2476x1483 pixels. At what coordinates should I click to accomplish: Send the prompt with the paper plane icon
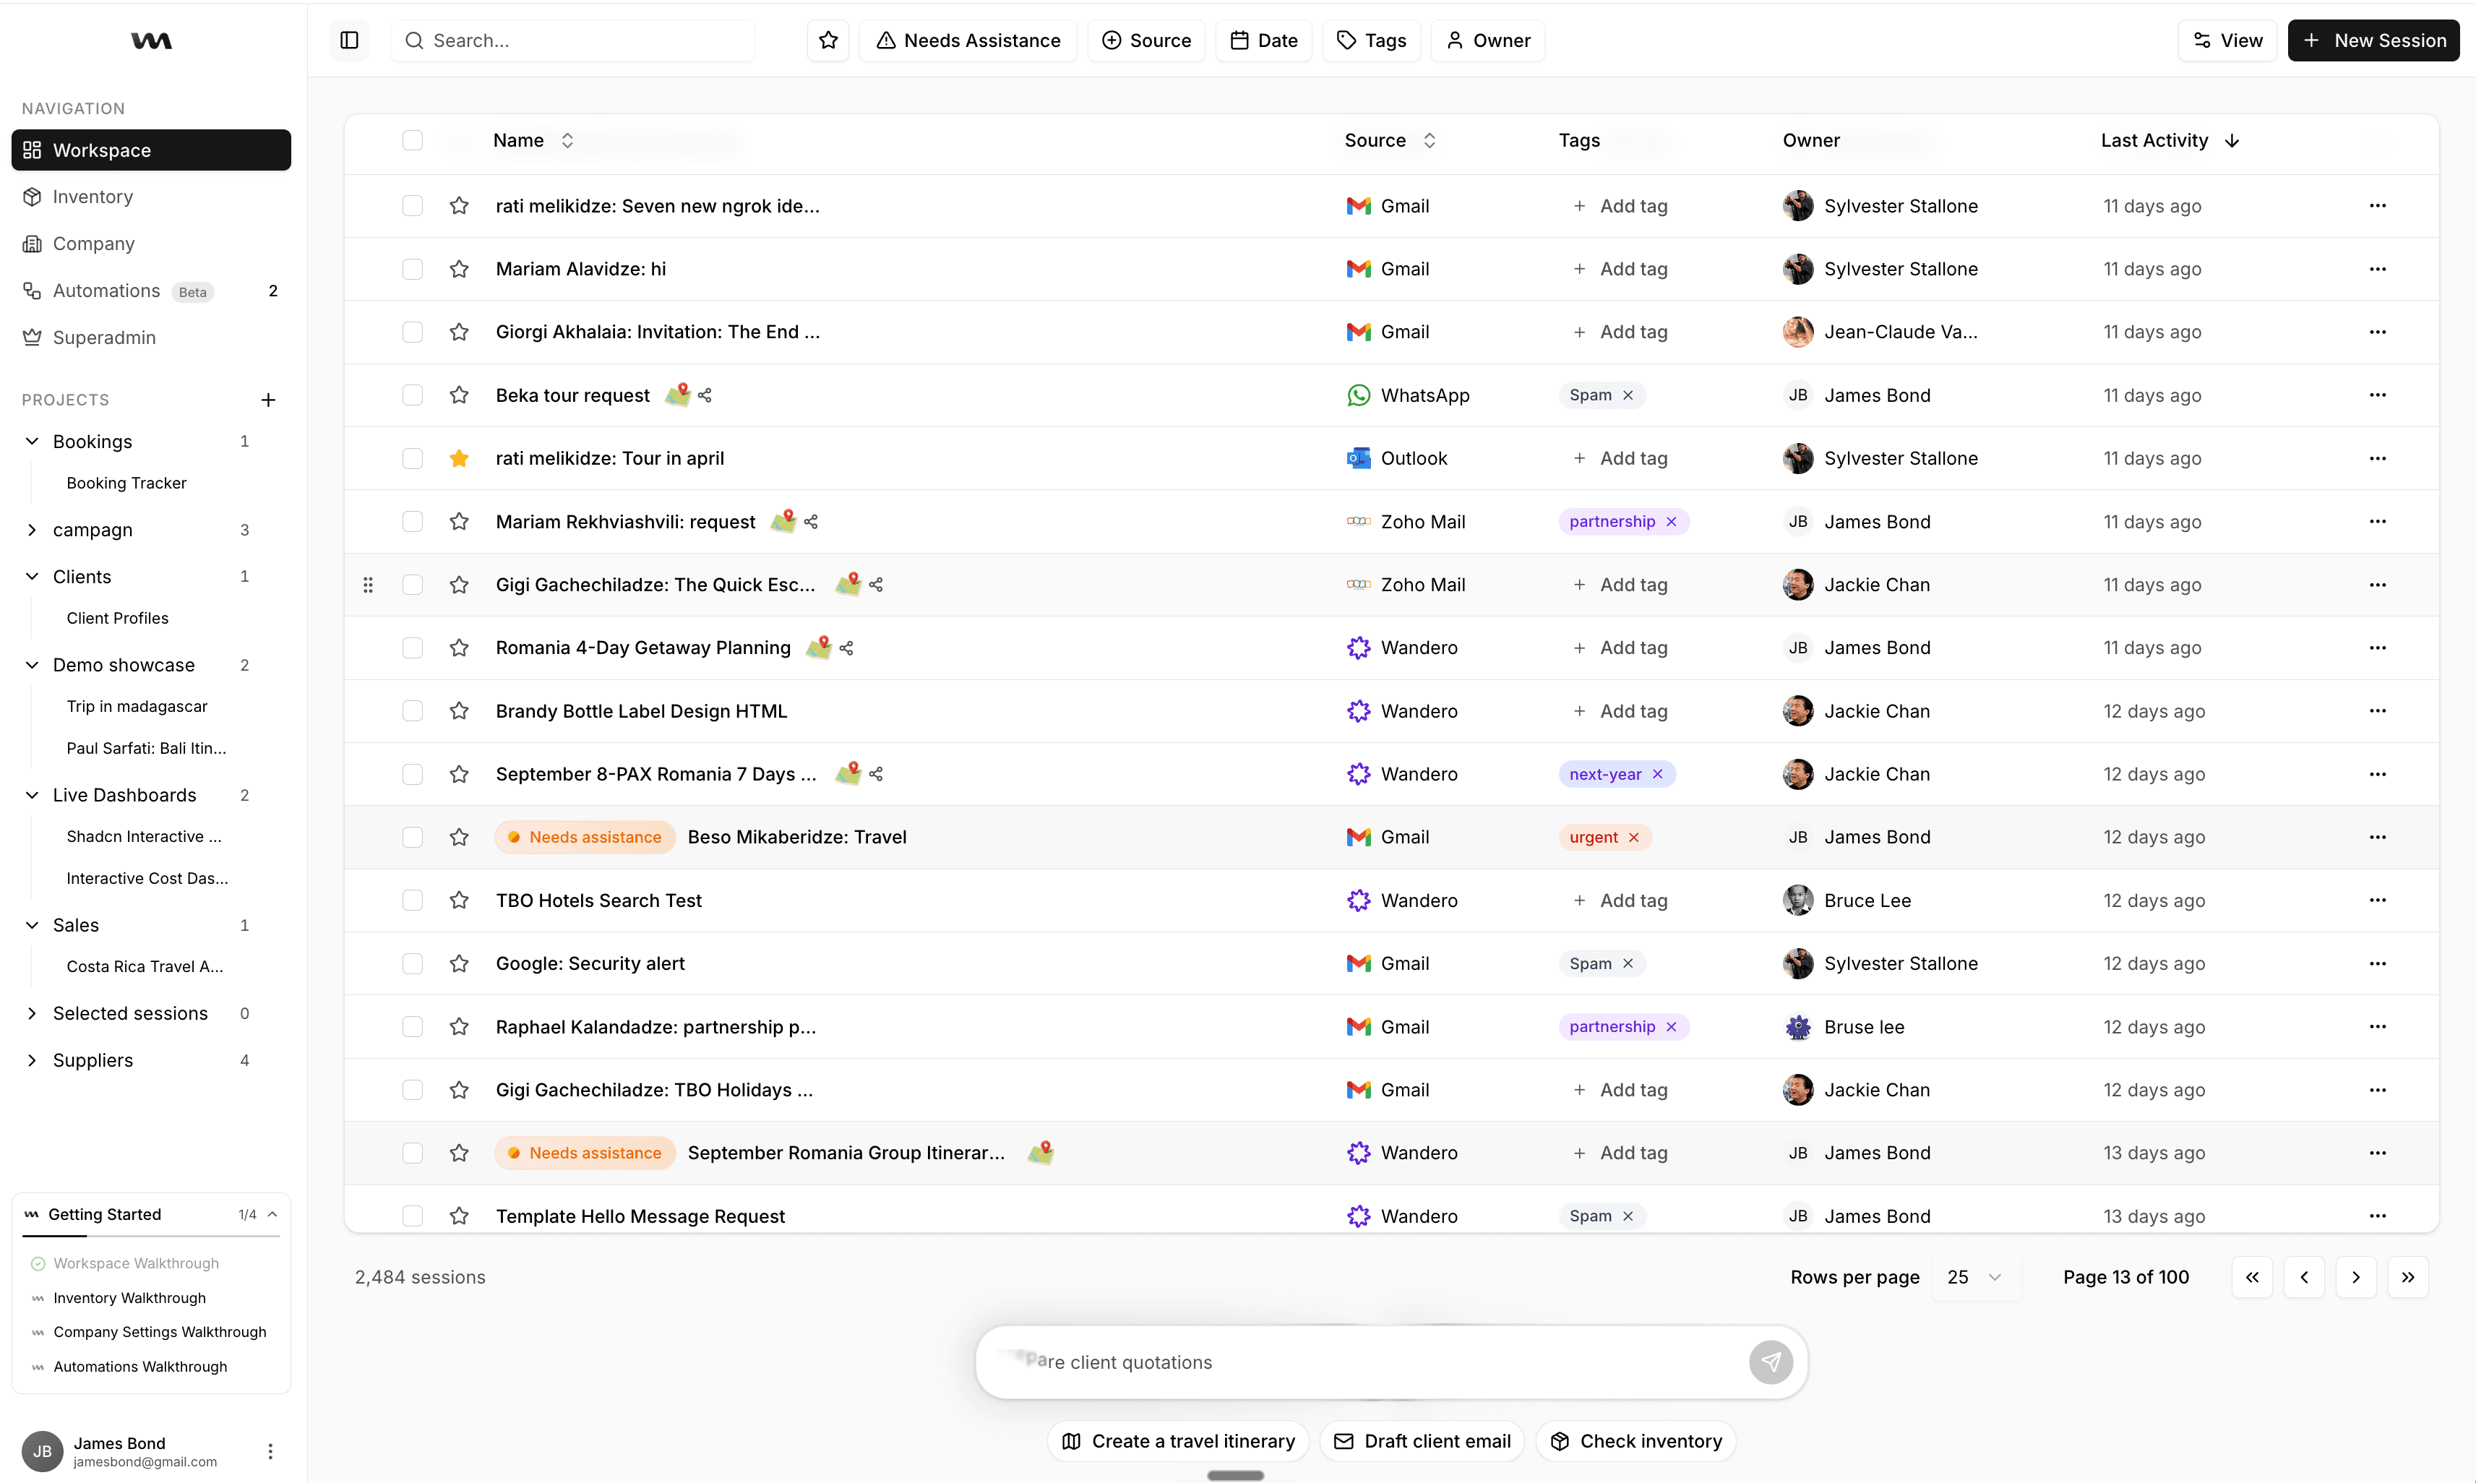[1771, 1361]
